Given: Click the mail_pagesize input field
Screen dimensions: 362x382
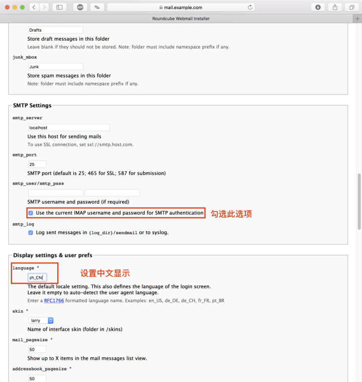Looking at the screenshot, I should tap(37, 349).
